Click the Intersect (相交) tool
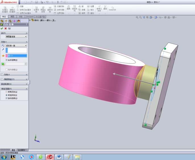The image size is (195, 160). coord(90,10)
